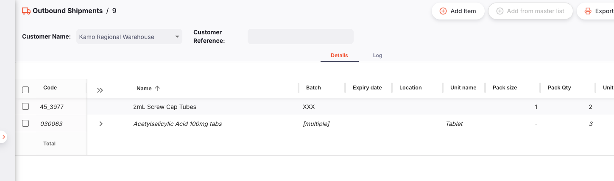Viewport: 614px width, 181px height.
Task: Sort by Expiry date column header
Action: click(367, 88)
